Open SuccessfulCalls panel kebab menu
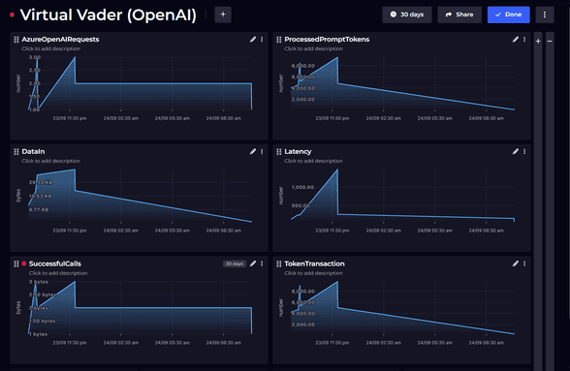This screenshot has height=371, width=570. pyautogui.click(x=262, y=263)
